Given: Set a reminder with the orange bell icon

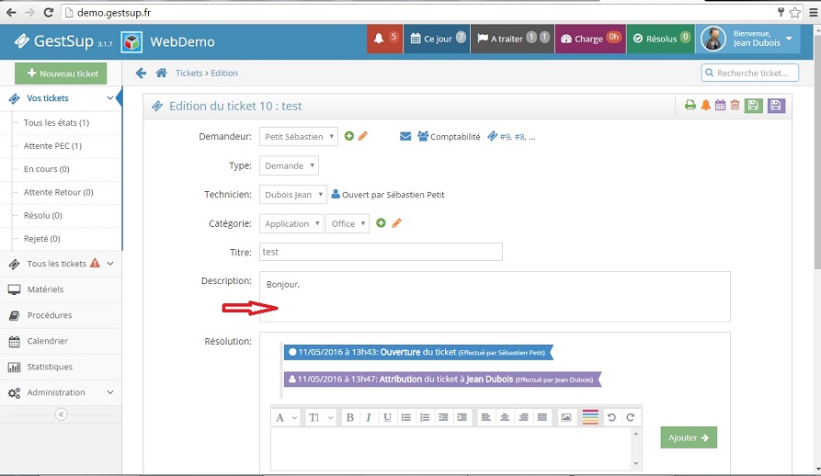Looking at the screenshot, I should point(706,105).
